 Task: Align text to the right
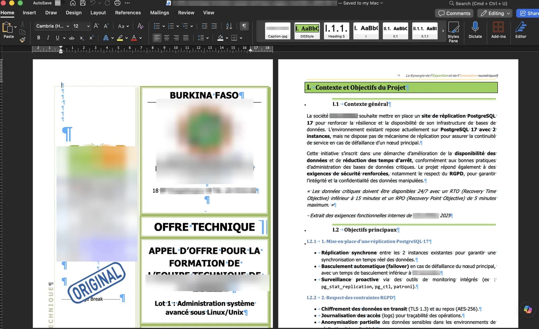click(176, 38)
